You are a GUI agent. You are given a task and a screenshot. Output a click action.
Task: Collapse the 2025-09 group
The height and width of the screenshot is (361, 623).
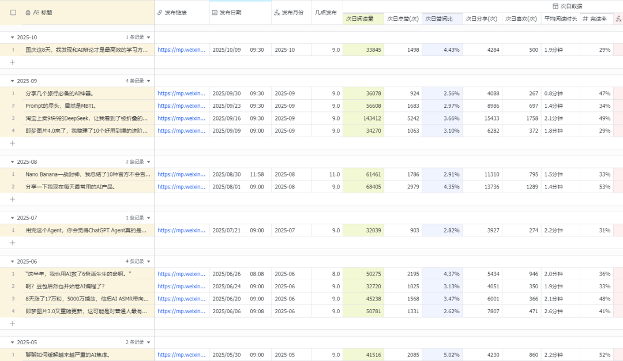(12, 81)
